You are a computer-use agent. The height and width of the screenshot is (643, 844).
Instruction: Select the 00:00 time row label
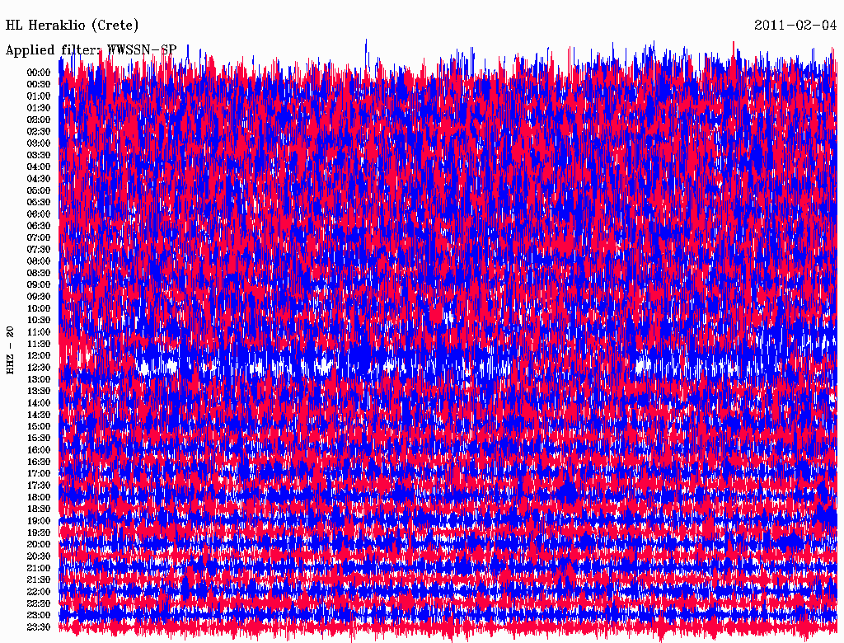click(x=39, y=73)
